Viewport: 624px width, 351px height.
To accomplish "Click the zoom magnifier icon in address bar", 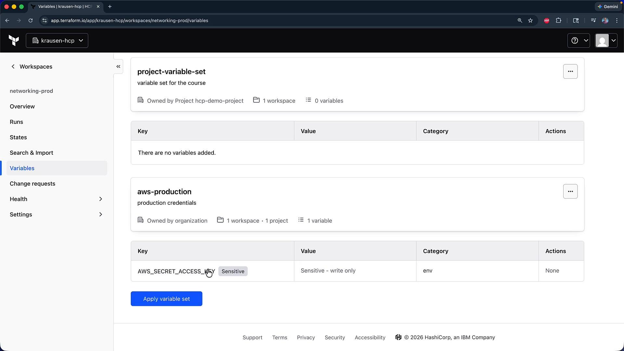I will (x=520, y=20).
